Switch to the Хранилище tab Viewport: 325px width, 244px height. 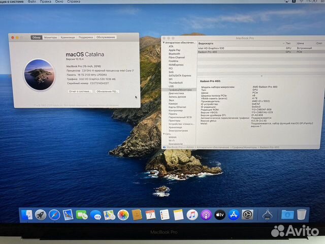(x=68, y=37)
